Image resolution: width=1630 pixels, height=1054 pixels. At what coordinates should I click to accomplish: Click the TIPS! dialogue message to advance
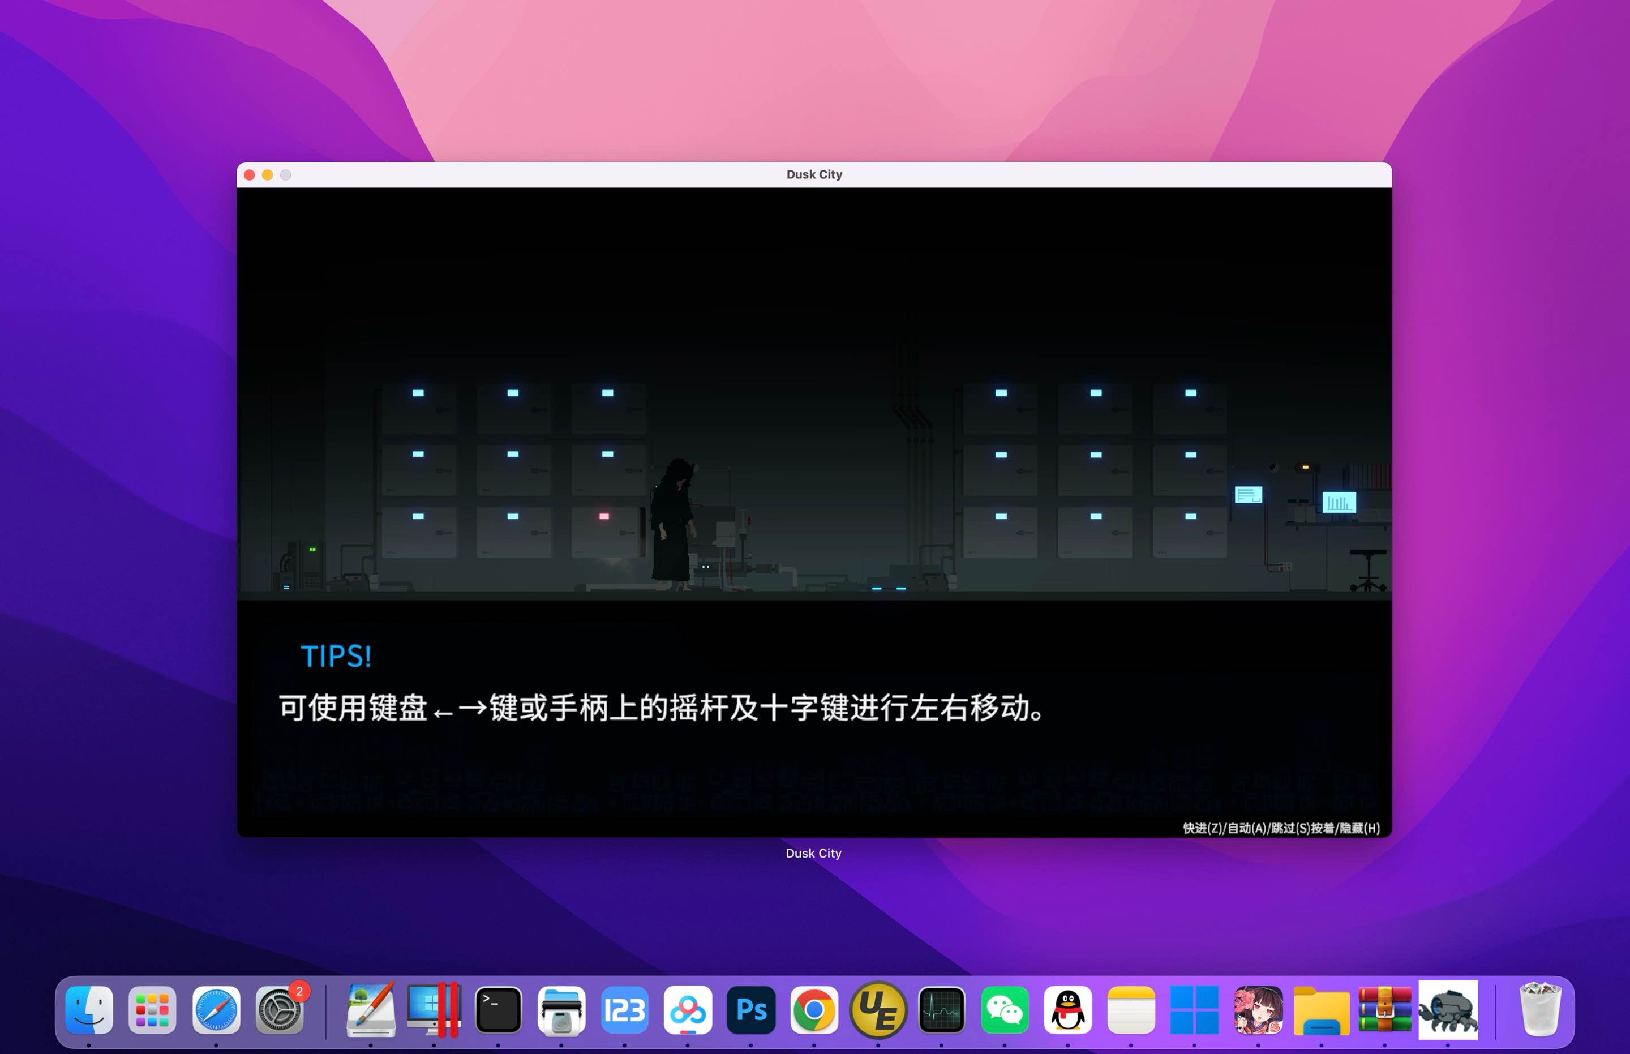pos(660,708)
